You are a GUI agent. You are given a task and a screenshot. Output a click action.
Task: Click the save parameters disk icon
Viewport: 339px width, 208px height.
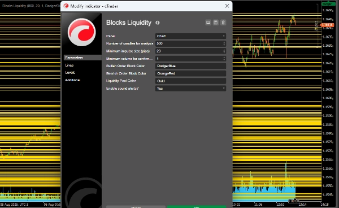(216, 23)
